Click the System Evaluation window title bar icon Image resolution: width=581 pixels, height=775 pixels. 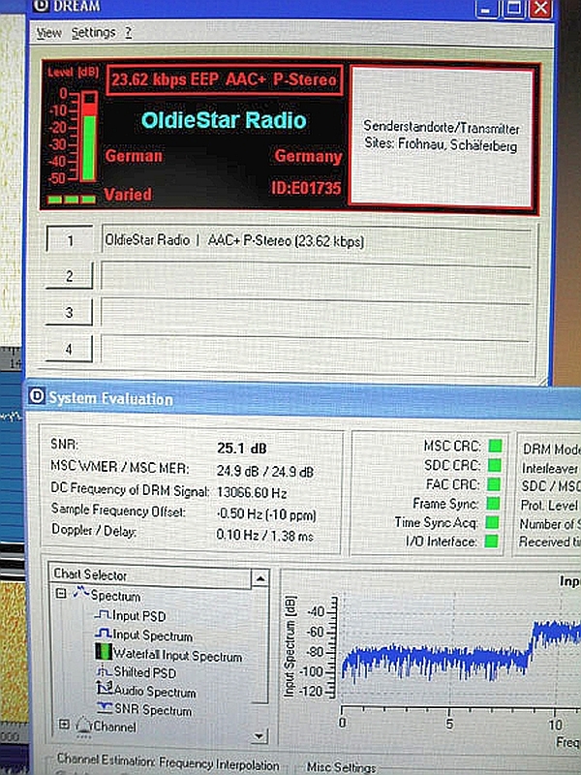click(x=36, y=396)
